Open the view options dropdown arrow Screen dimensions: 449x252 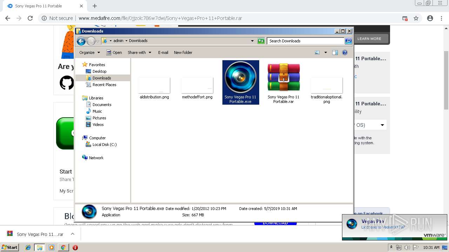tap(326, 52)
